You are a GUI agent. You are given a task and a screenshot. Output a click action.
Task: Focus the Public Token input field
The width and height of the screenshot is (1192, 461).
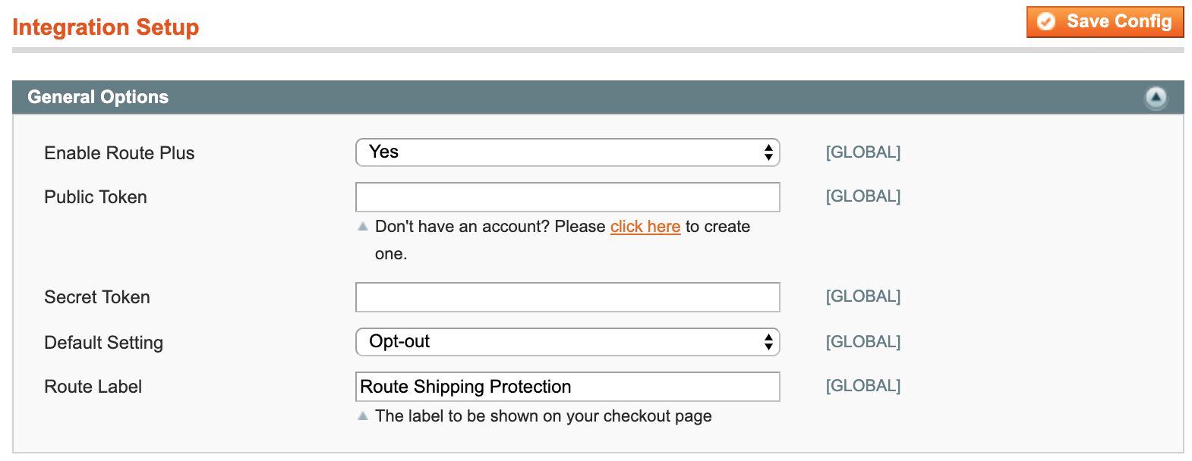pos(567,197)
